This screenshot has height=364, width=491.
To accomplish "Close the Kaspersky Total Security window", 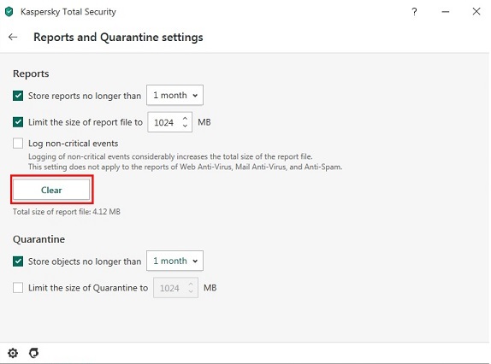I will (476, 12).
